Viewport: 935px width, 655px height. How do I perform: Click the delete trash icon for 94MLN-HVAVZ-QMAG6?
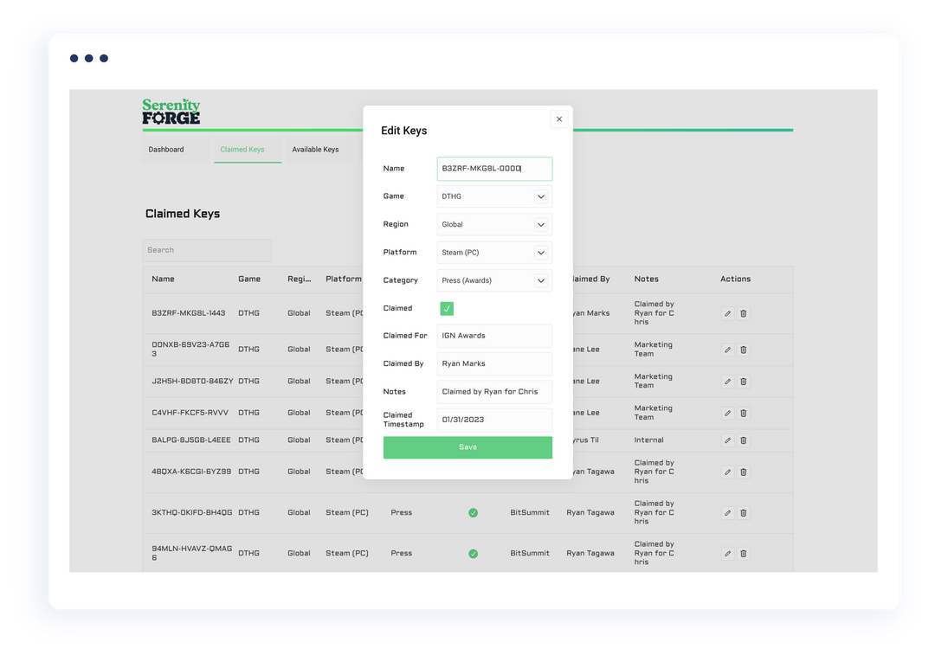click(x=743, y=553)
